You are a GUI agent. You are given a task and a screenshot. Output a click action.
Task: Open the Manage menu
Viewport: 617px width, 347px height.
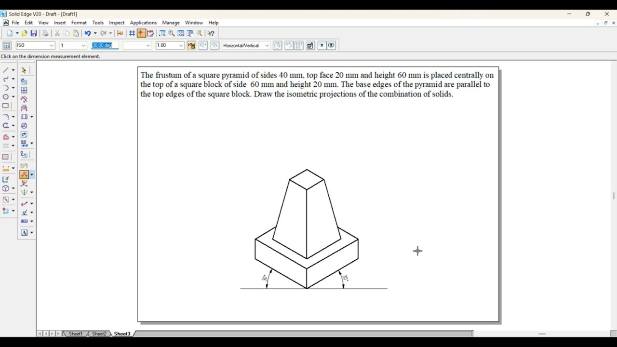[171, 23]
